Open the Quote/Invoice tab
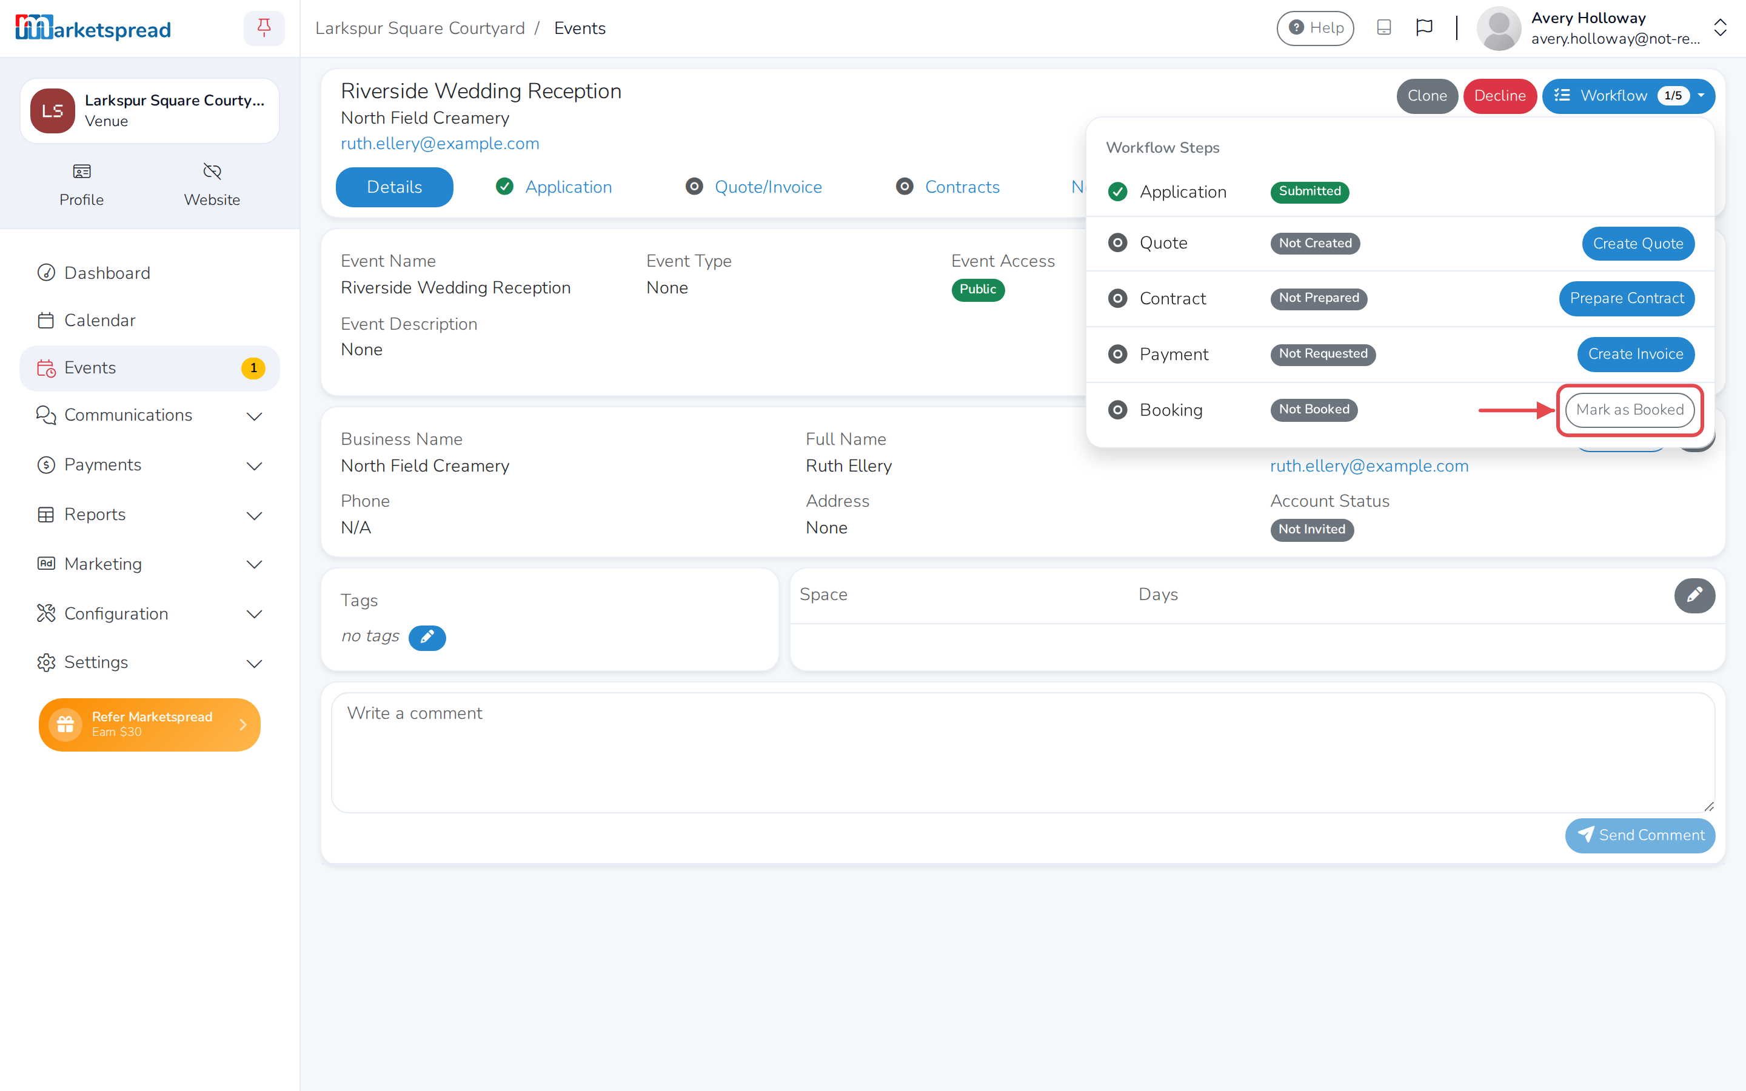Screen dimensions: 1746x1091 (x=753, y=187)
